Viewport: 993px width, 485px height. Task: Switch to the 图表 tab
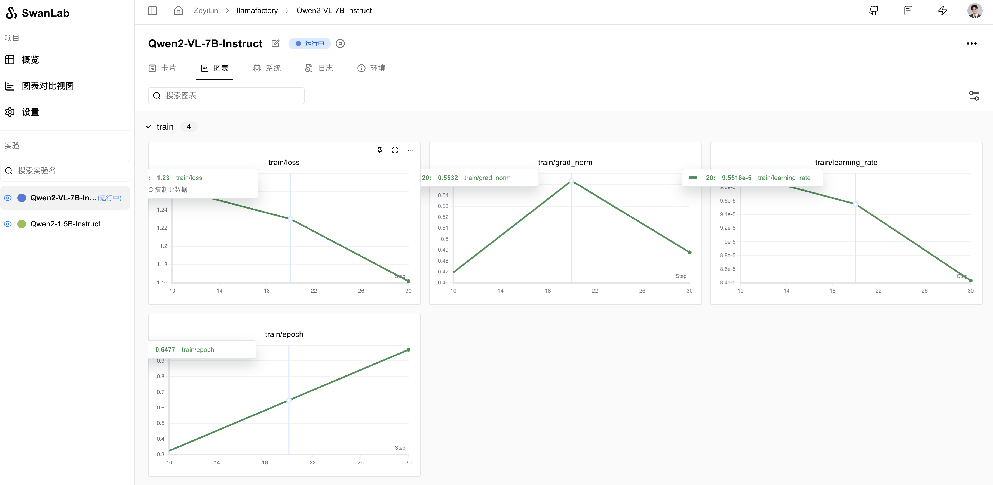point(214,68)
